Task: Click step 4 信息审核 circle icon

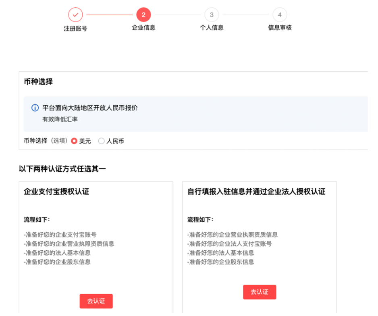Action: [280, 15]
